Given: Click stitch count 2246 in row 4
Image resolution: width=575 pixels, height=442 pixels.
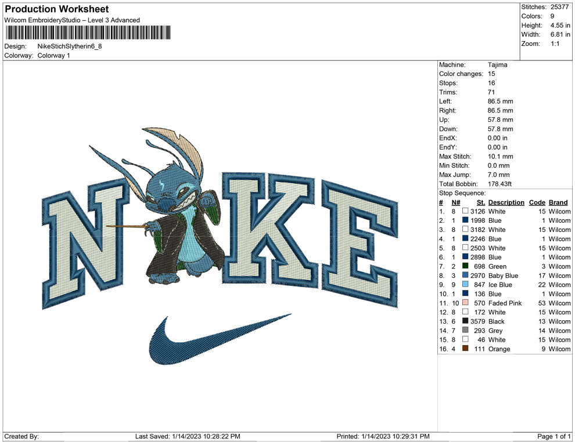Looking at the screenshot, I should 478,239.
